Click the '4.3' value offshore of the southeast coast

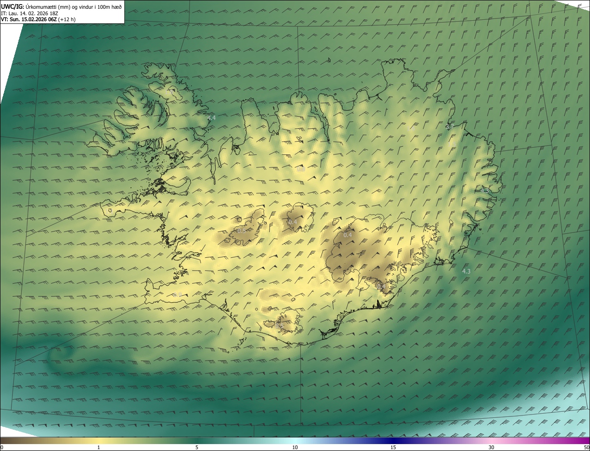pos(466,271)
